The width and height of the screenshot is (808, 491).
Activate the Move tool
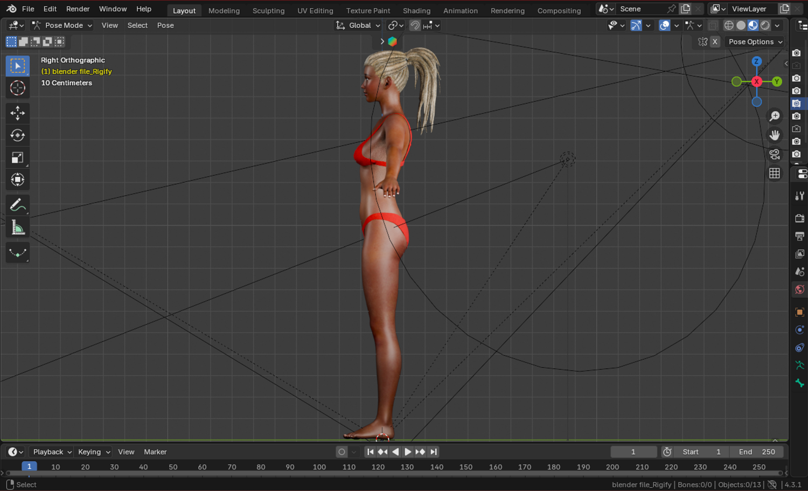[x=18, y=113]
